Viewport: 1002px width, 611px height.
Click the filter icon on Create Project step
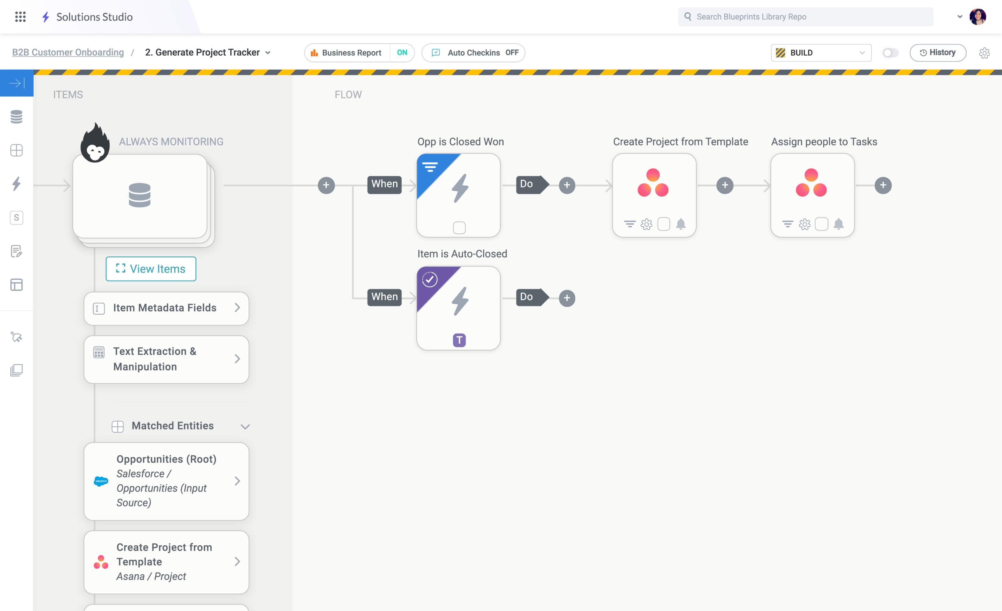(630, 224)
